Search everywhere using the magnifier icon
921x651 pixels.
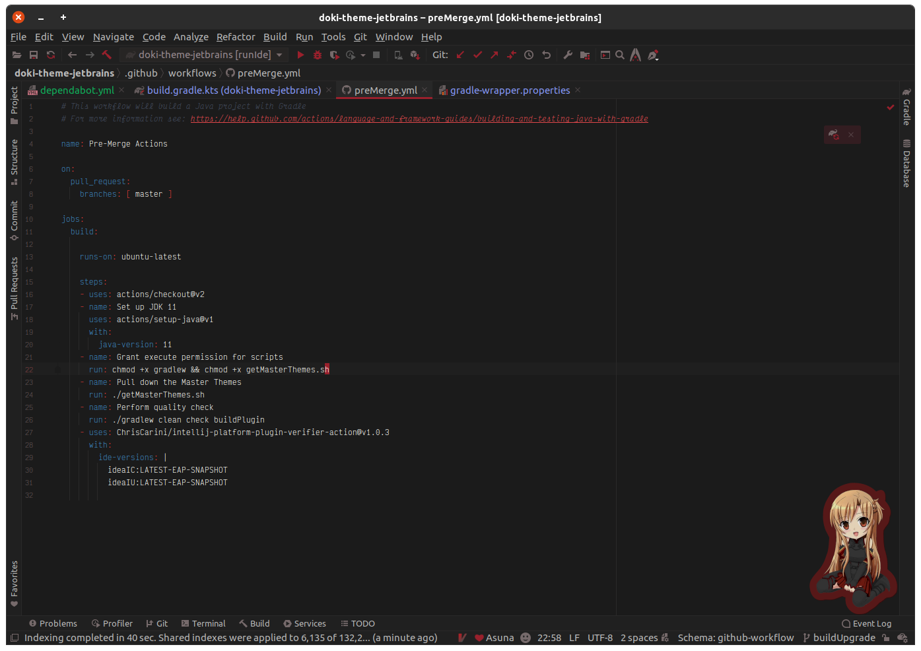(x=621, y=55)
